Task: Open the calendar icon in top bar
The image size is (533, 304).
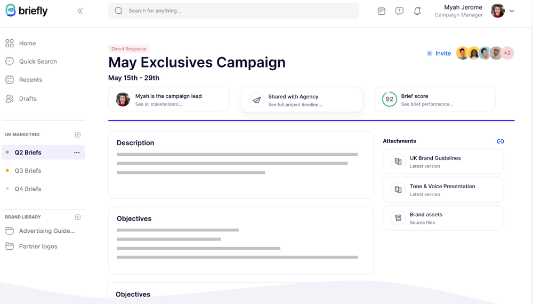Action: [382, 11]
